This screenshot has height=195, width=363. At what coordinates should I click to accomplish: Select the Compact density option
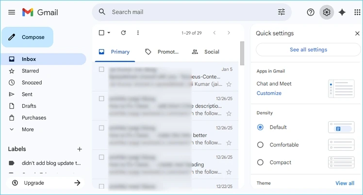261,162
